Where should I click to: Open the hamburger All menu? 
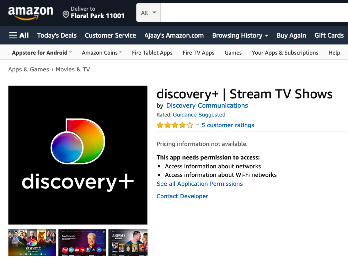click(x=19, y=35)
